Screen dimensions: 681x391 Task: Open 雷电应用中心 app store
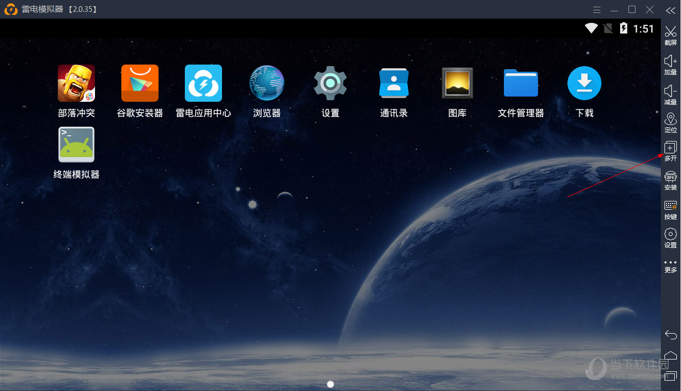(203, 83)
